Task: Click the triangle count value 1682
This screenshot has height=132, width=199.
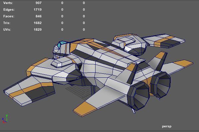Action: [38, 23]
